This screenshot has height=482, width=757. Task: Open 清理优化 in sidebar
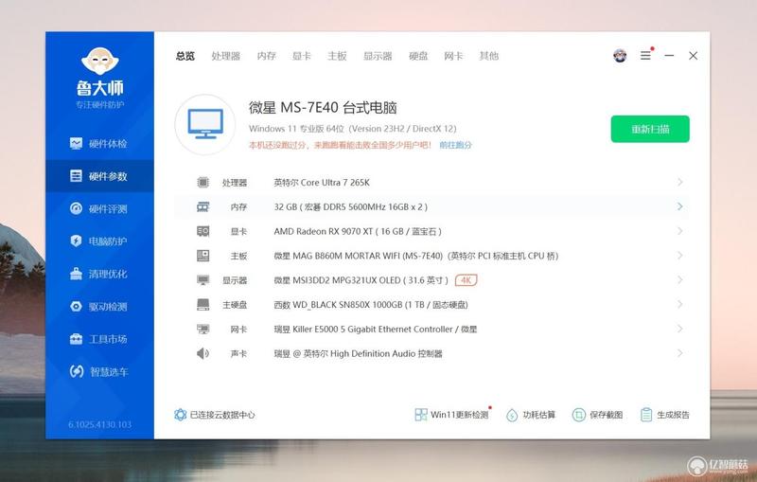[x=98, y=274]
